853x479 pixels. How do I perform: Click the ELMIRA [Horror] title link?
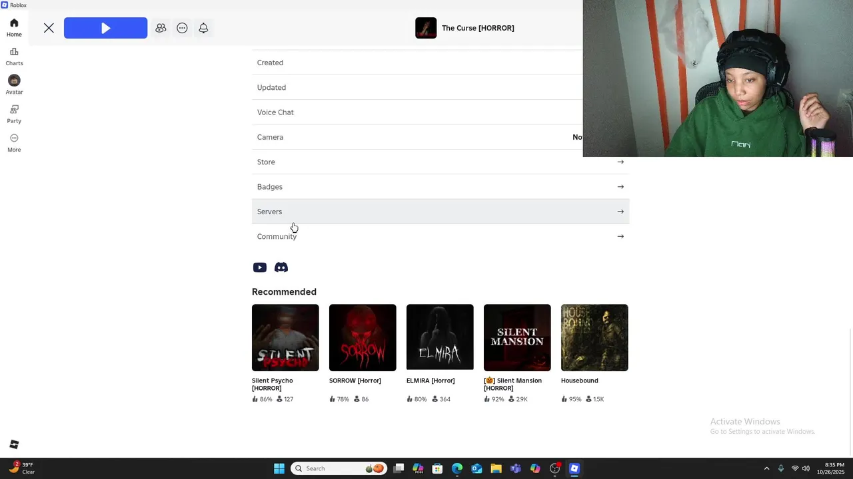[x=430, y=381]
